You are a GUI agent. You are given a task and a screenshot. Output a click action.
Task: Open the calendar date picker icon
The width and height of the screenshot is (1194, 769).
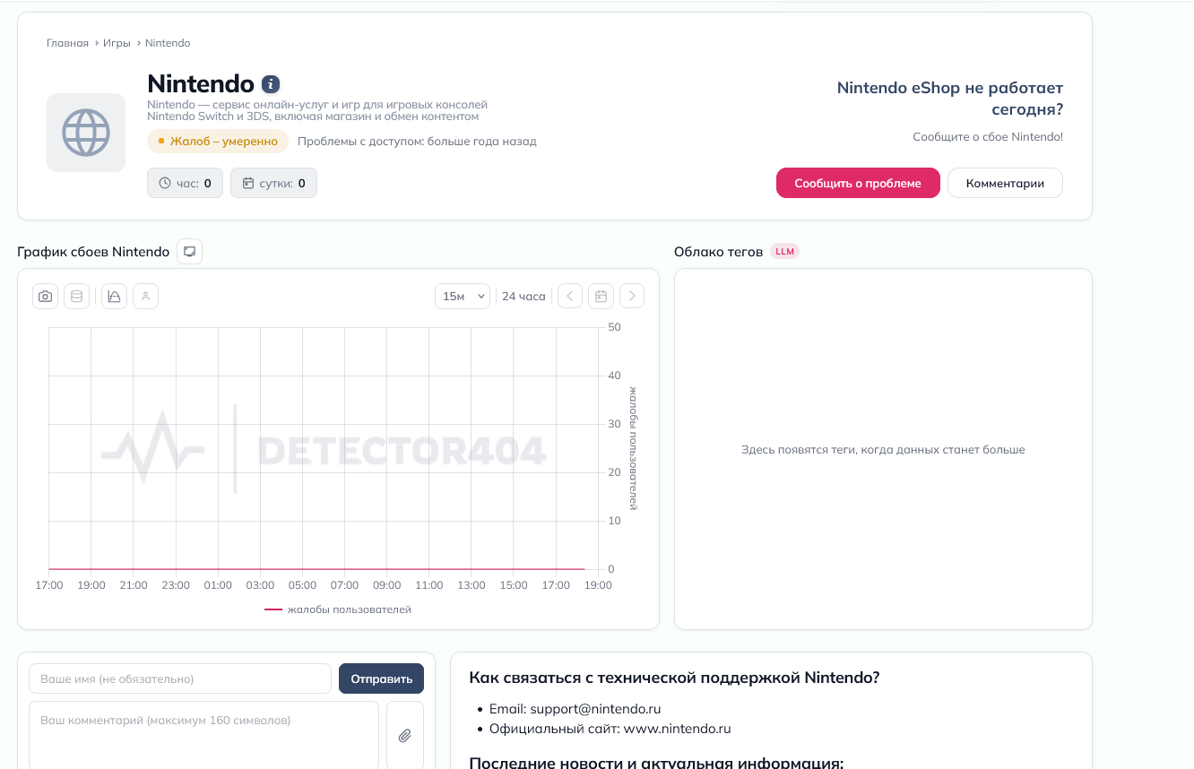click(x=601, y=296)
